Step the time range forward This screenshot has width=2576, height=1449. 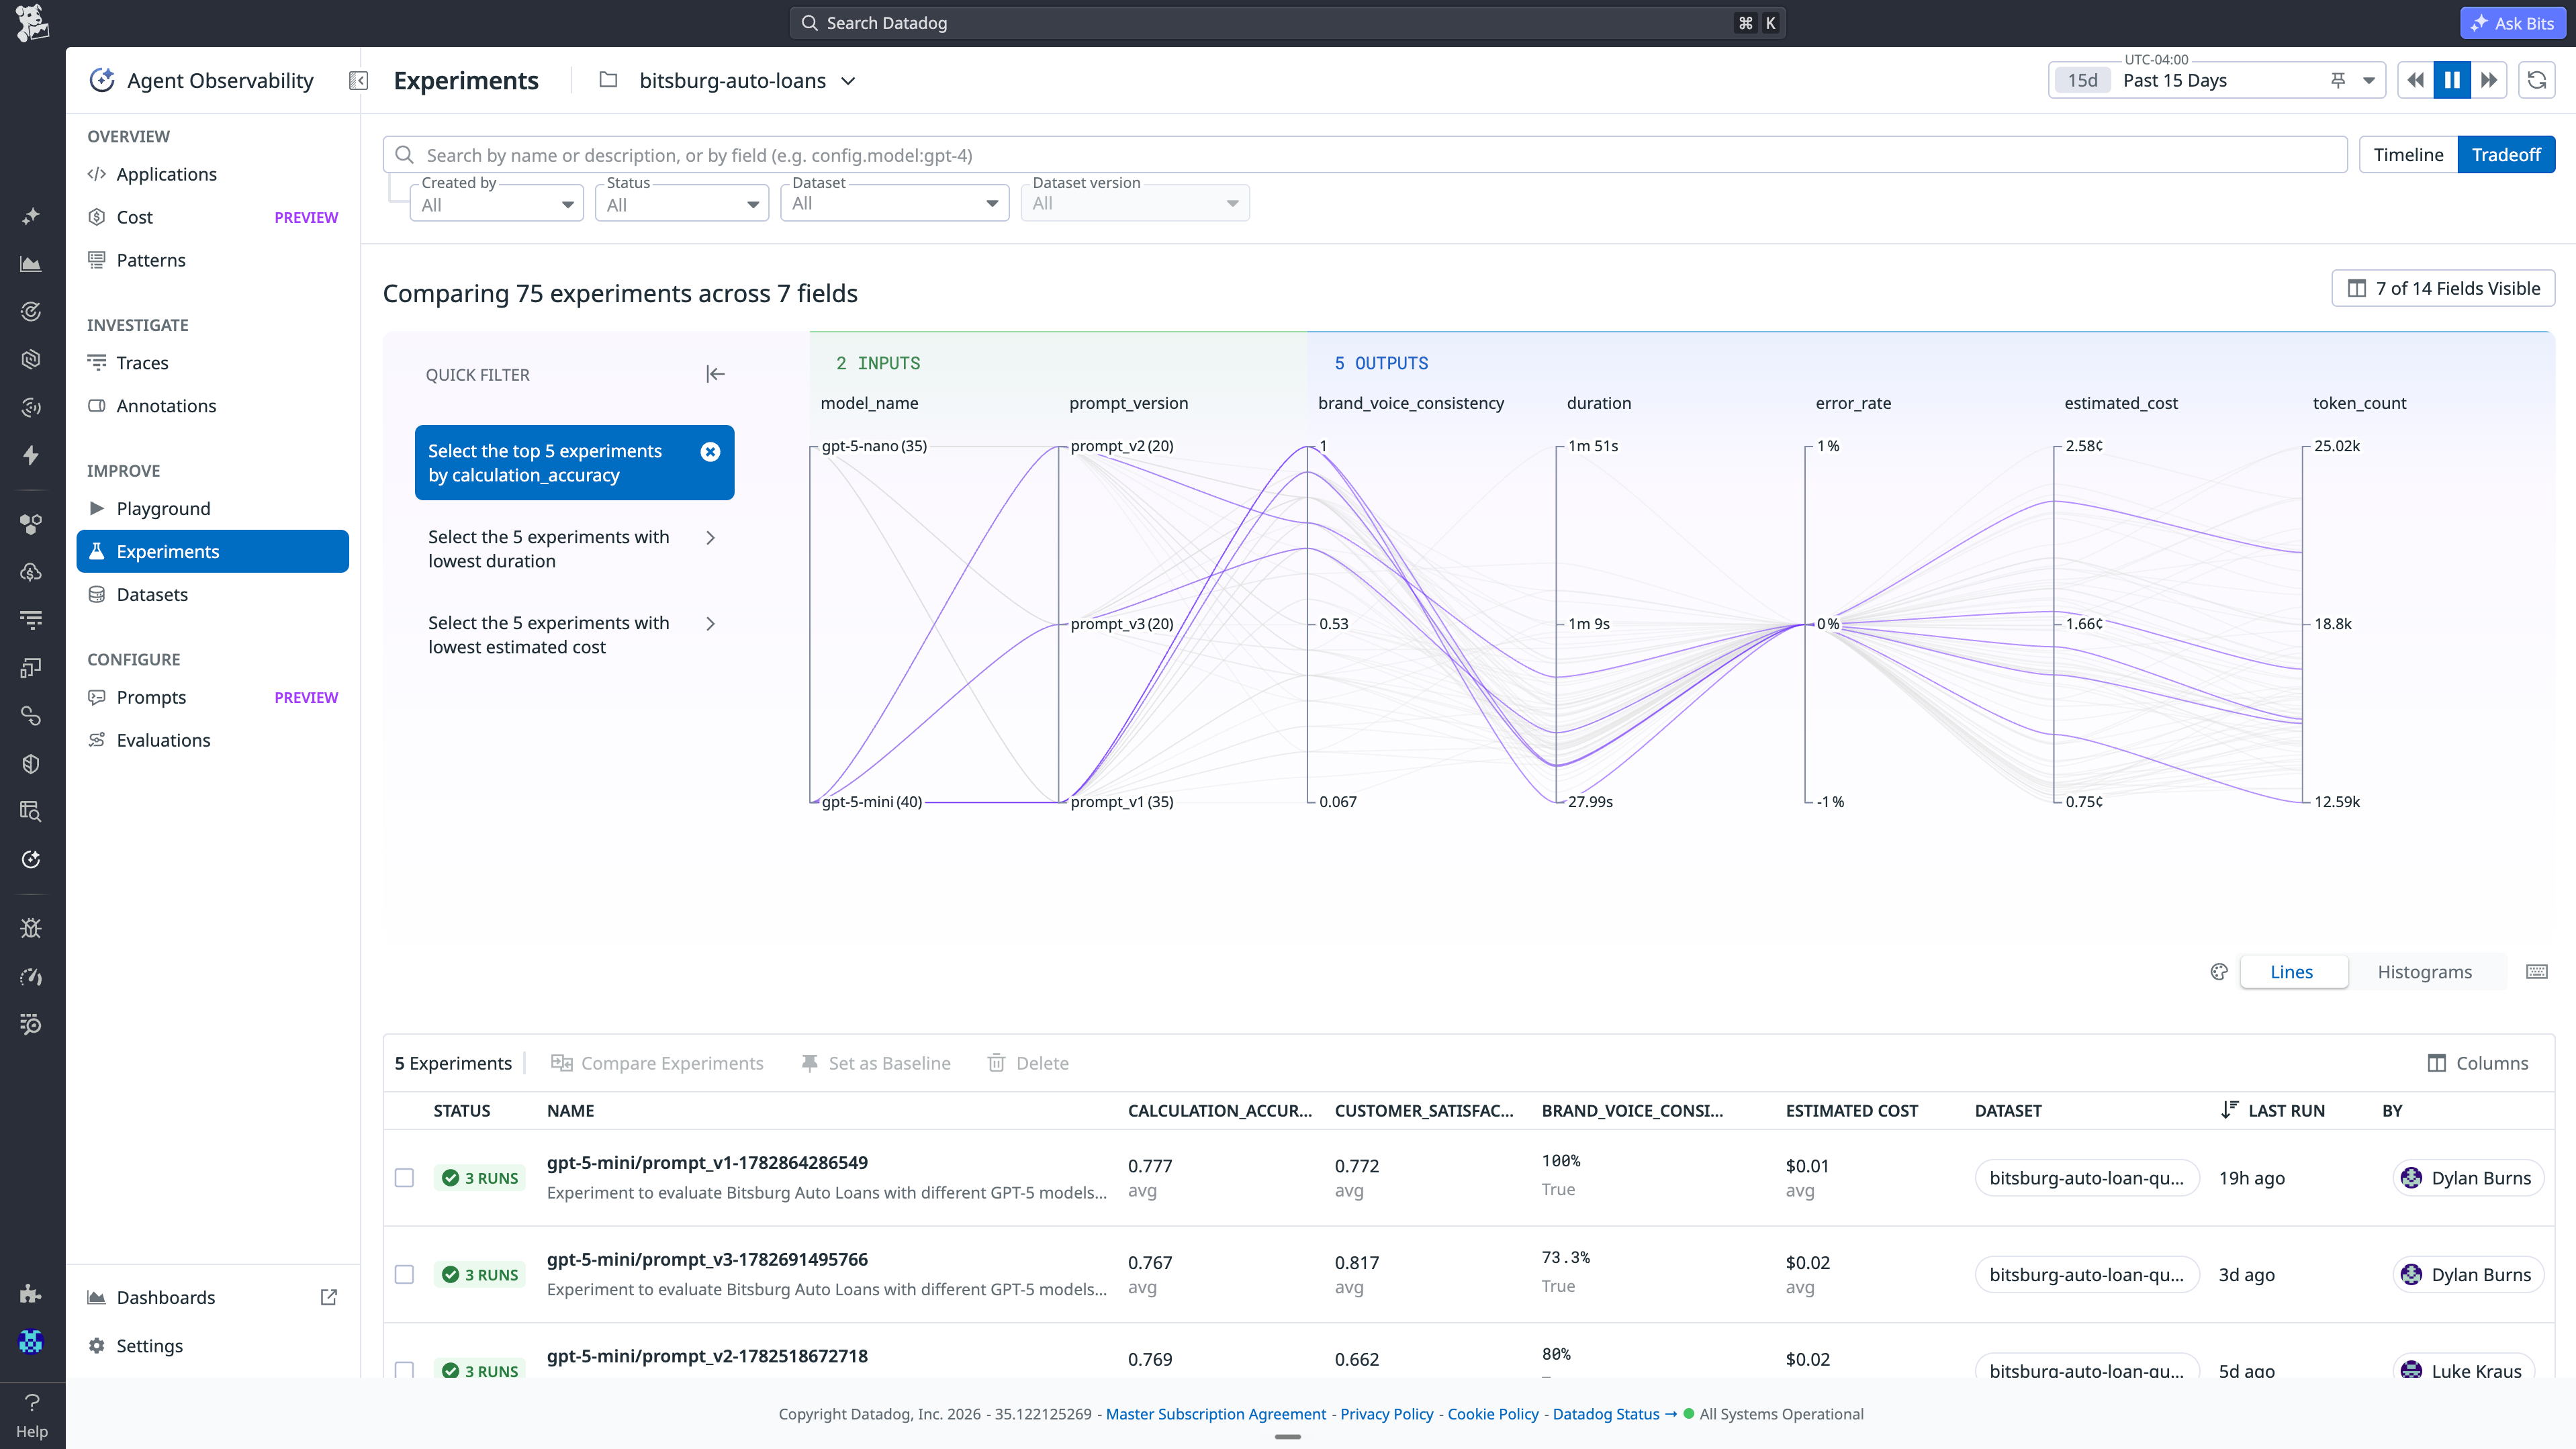(x=2489, y=80)
